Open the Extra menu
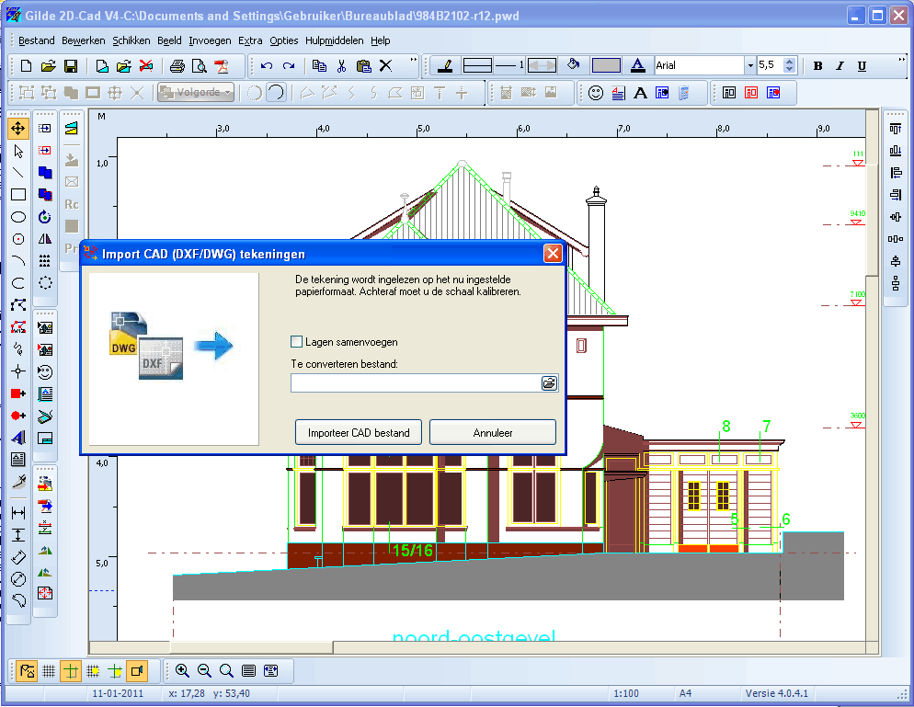Image resolution: width=914 pixels, height=707 pixels. (250, 40)
